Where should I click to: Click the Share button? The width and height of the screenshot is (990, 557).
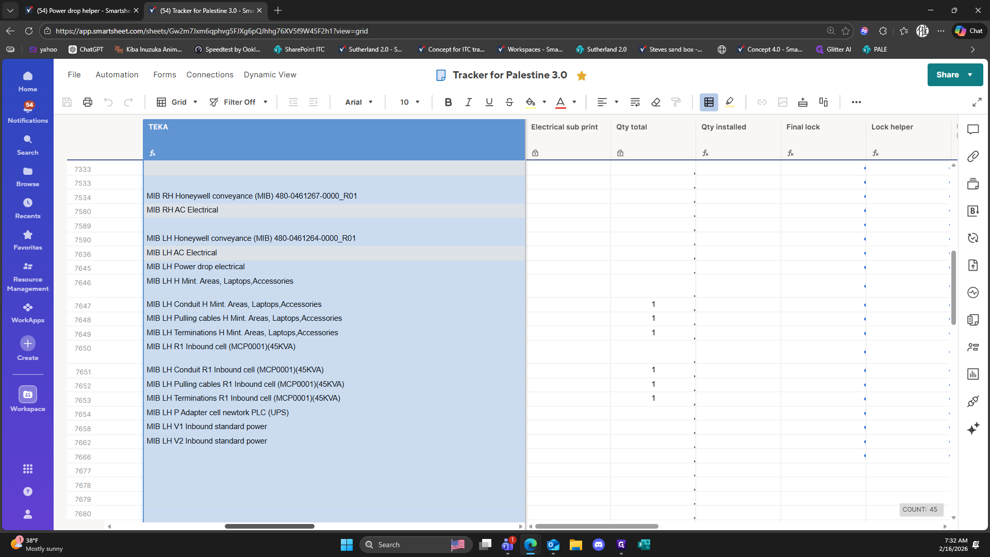click(x=948, y=75)
